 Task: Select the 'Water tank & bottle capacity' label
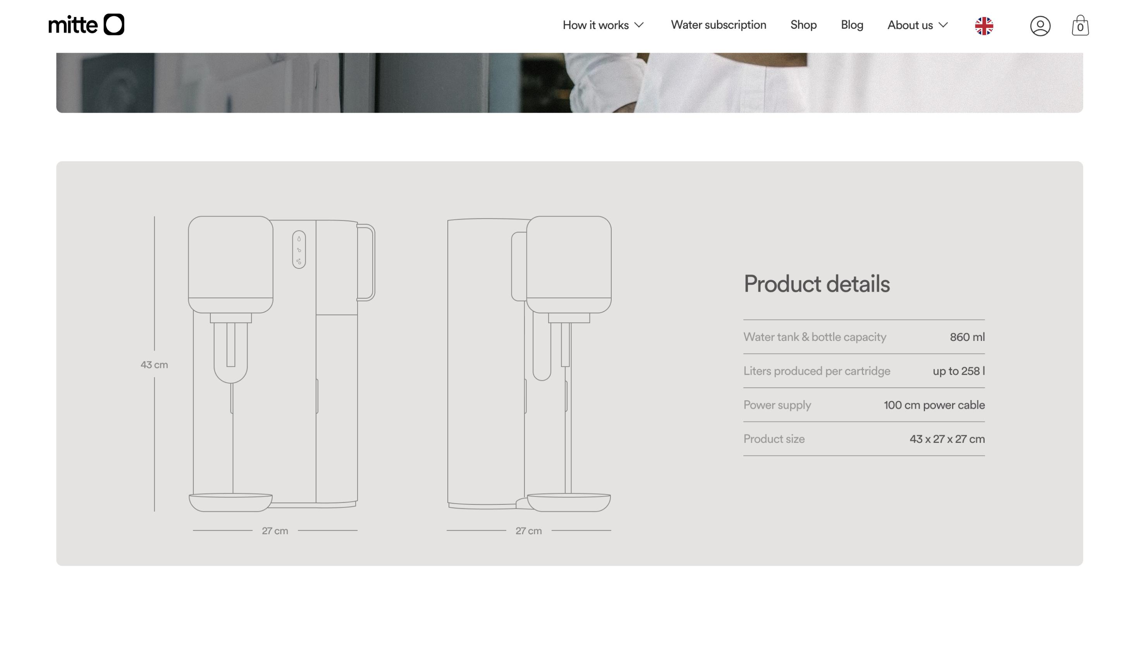tap(815, 337)
